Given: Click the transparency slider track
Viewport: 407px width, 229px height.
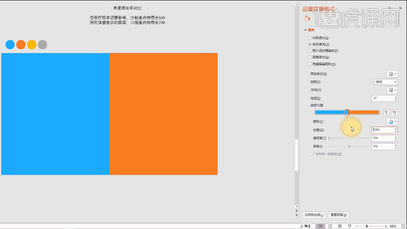Looking at the screenshot, I should tap(349, 138).
